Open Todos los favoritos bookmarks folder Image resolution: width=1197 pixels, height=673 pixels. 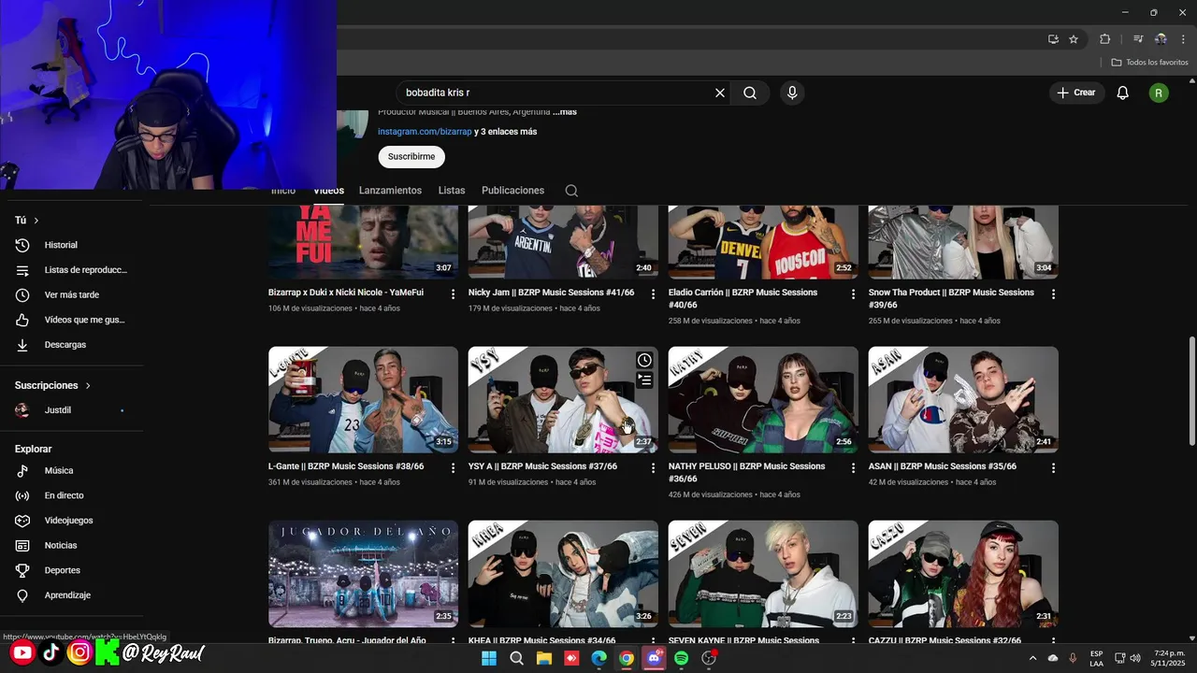point(1149,63)
